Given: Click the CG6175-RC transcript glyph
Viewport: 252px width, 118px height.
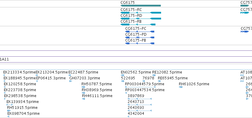Looking at the screenshot, I should pos(141,13).
